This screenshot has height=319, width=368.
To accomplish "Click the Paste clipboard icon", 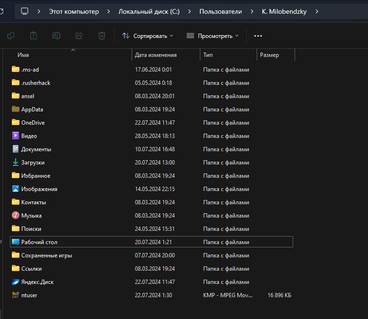I will click(x=34, y=36).
